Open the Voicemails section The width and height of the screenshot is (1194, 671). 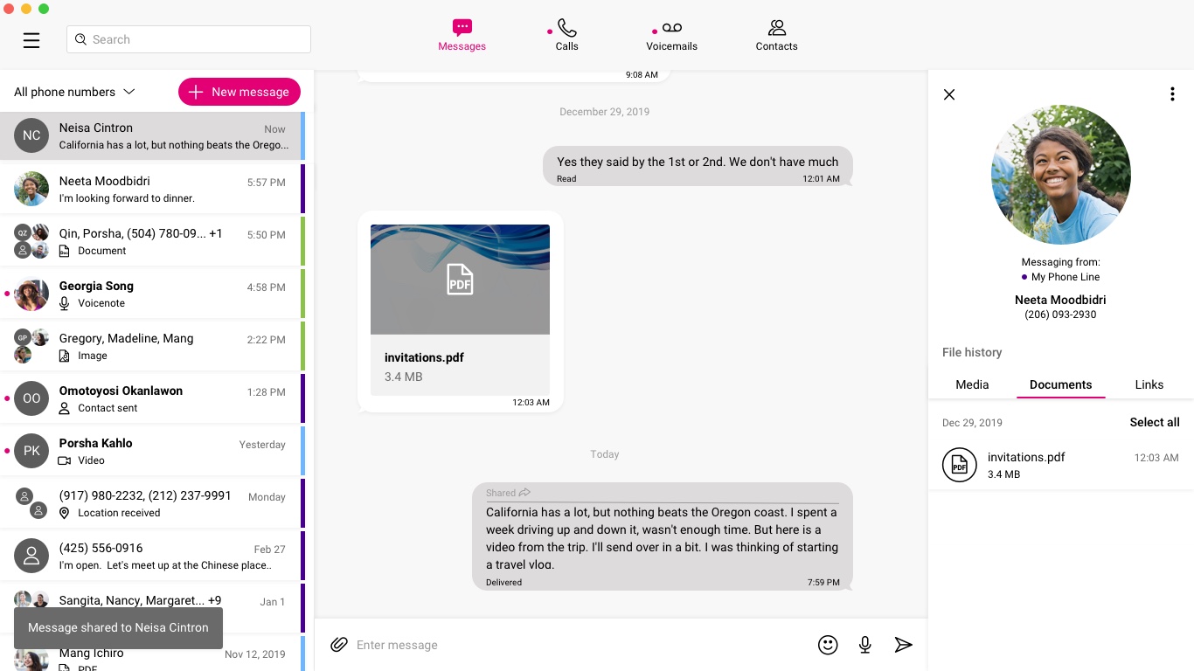(671, 37)
